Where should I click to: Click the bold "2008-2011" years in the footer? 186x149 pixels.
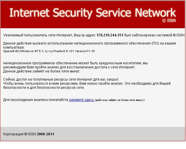pos(45,134)
